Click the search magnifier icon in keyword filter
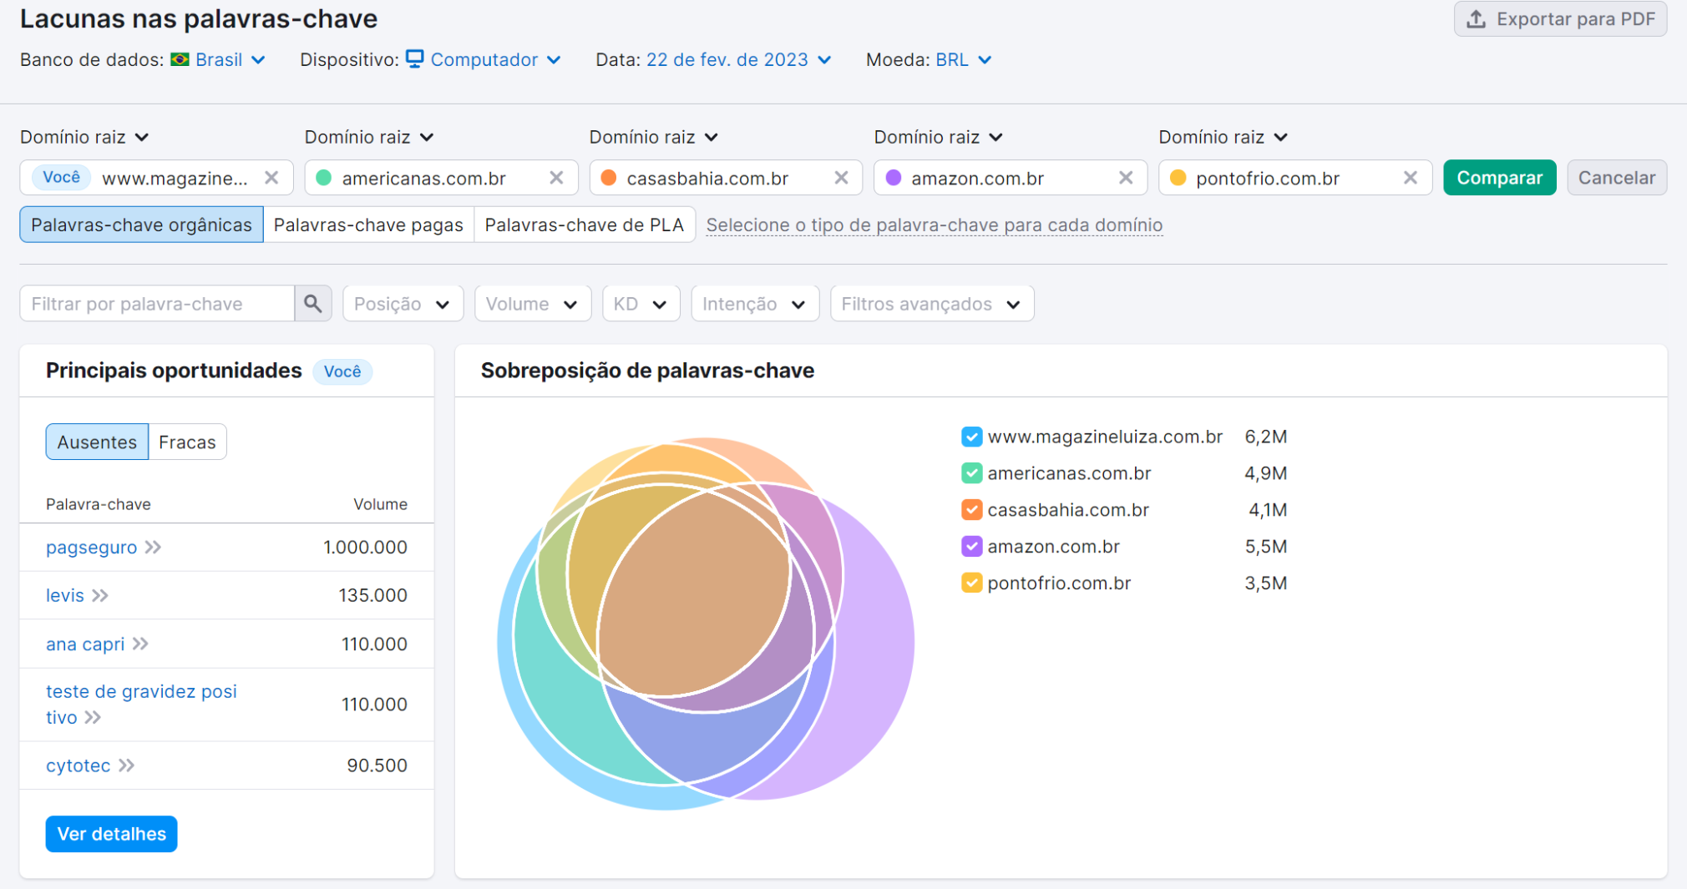Viewport: 1687px width, 889px height. tap(313, 304)
